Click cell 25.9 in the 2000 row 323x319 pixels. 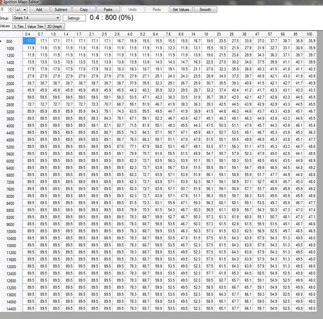(x=195, y=83)
